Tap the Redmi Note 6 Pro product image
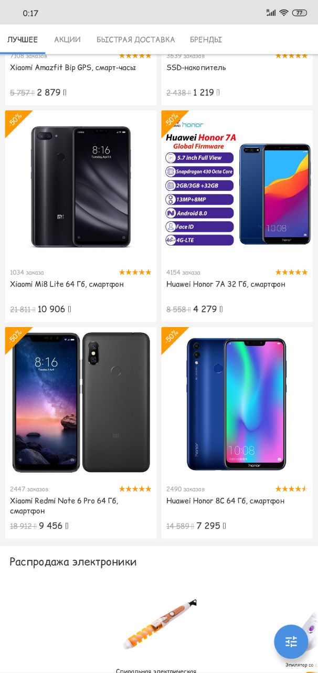 pyautogui.click(x=81, y=402)
